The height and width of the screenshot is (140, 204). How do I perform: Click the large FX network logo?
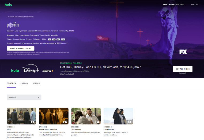coord(183,52)
